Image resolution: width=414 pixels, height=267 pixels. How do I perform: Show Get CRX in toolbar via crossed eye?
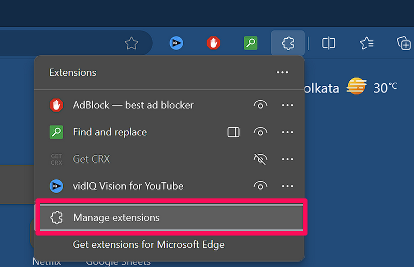260,159
